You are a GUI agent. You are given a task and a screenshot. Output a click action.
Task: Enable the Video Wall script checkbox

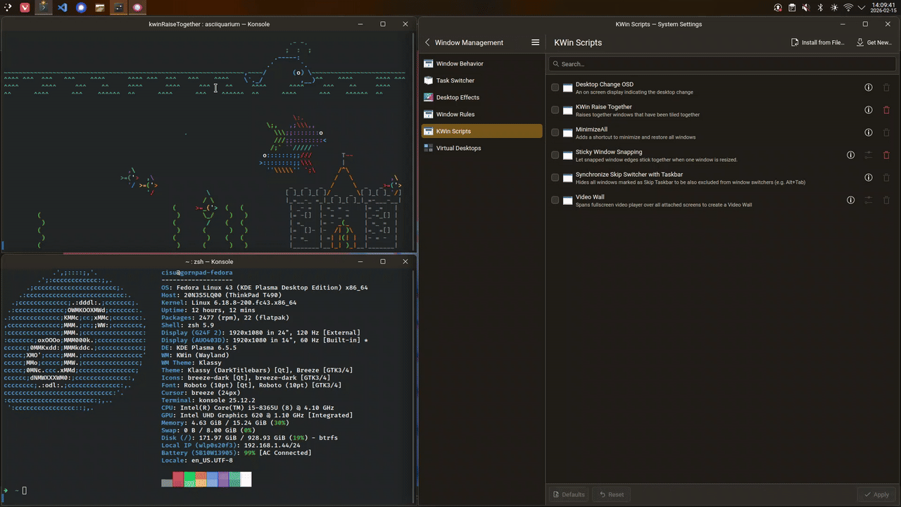[x=555, y=200]
